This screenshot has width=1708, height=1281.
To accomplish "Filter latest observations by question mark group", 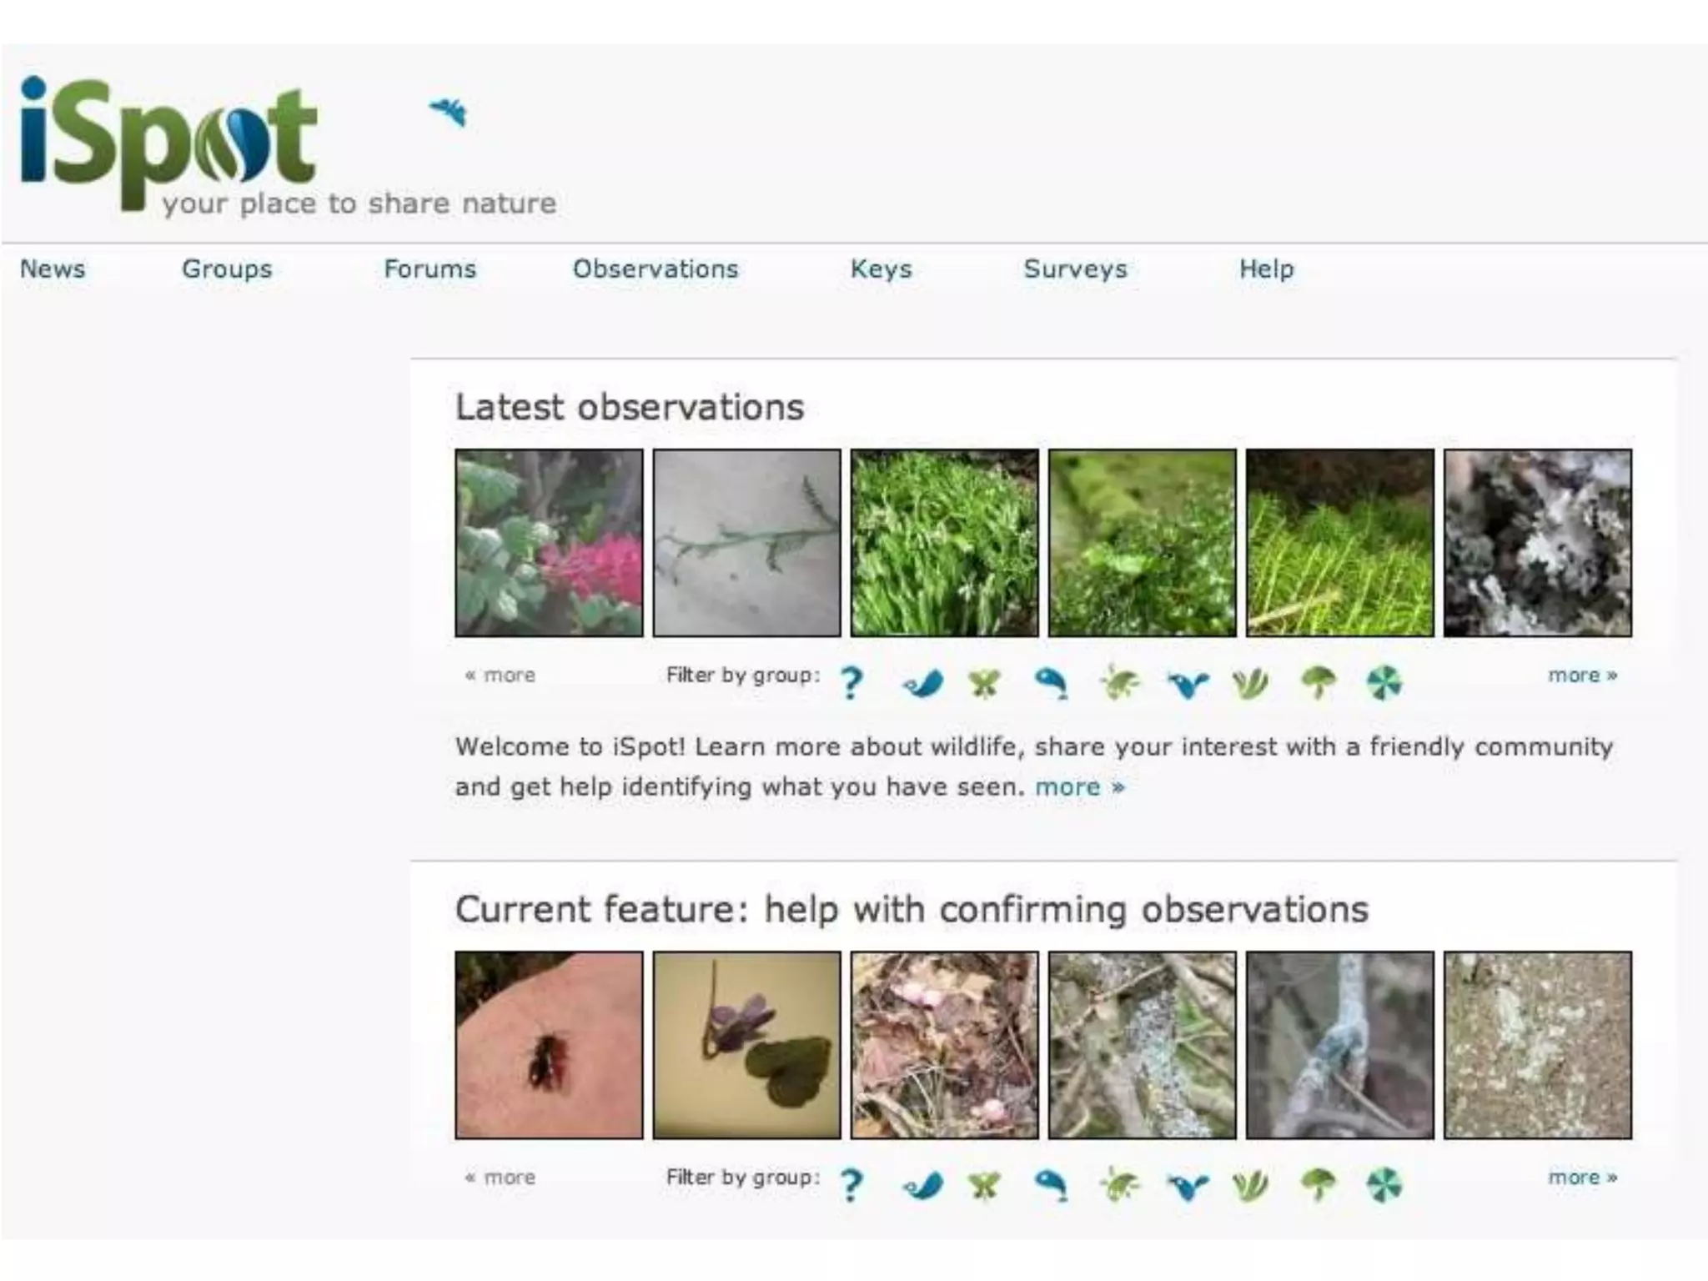I will point(851,683).
